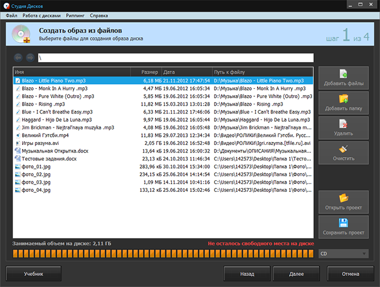
Task: Click the Добавить файлы icon button
Action: tap(343, 75)
